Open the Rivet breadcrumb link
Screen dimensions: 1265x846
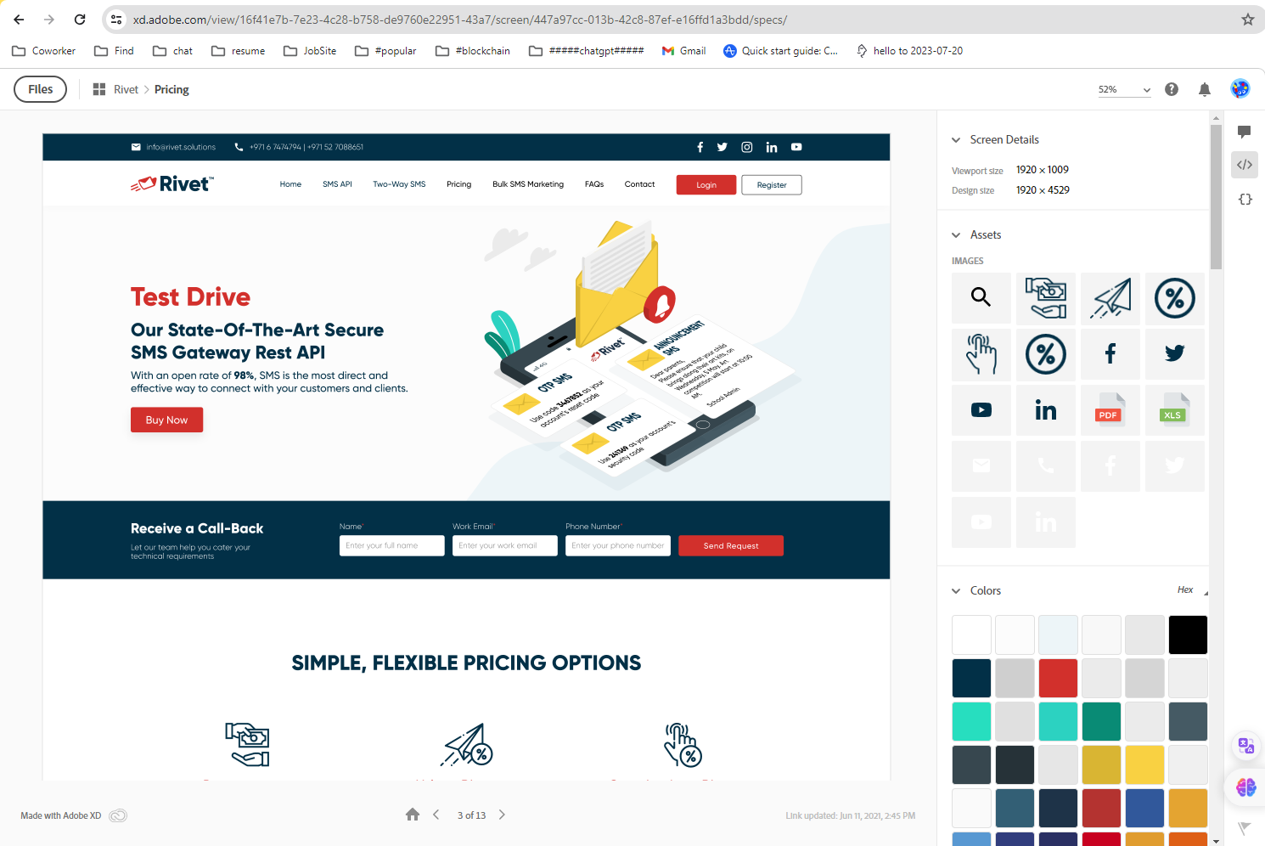click(126, 89)
